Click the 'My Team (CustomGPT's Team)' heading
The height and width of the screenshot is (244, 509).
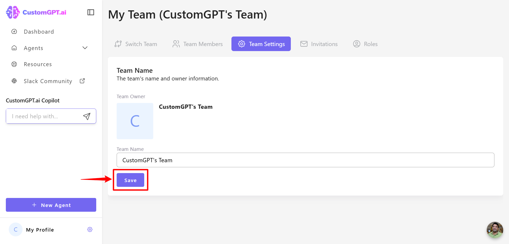(188, 15)
